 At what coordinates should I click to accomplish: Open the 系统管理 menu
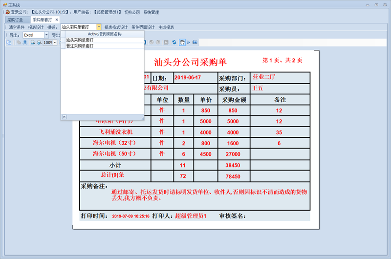pos(151,12)
